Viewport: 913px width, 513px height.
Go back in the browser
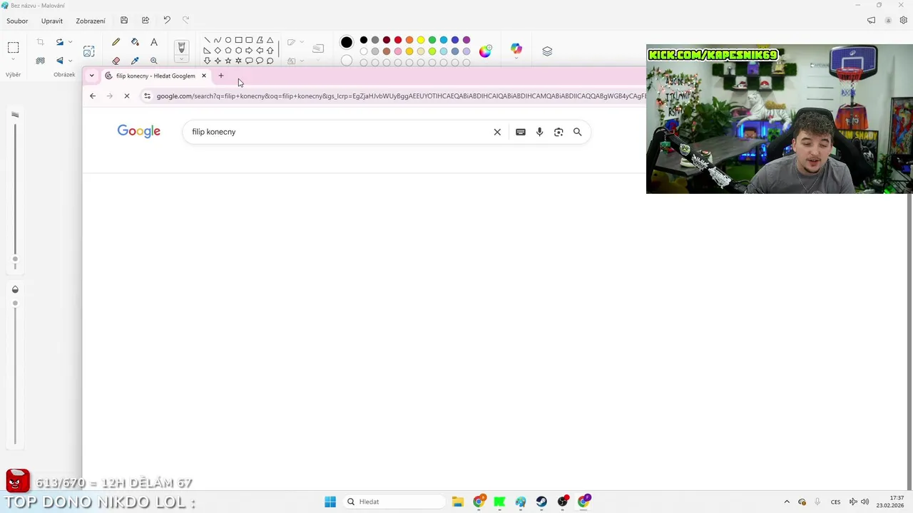93,95
